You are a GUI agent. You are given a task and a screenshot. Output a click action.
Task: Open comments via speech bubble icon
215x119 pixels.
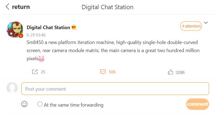103,72
